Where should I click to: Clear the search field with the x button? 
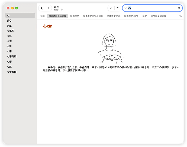click(179, 8)
